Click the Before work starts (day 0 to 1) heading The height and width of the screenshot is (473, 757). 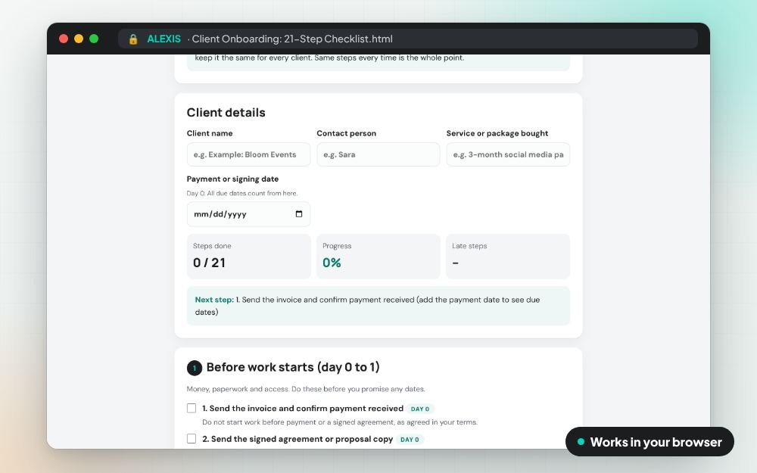pos(293,367)
